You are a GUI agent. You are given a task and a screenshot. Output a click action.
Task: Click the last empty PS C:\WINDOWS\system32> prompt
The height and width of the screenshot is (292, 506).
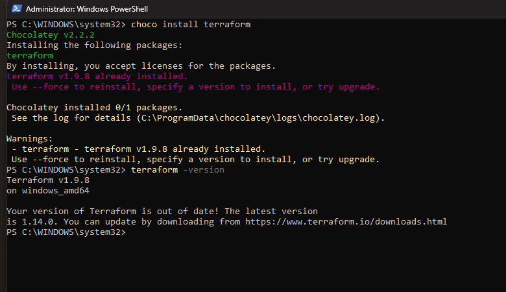66,232
